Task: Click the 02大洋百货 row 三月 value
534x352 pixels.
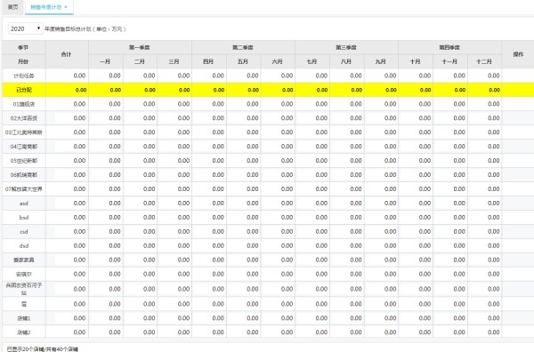Action: 183,118
